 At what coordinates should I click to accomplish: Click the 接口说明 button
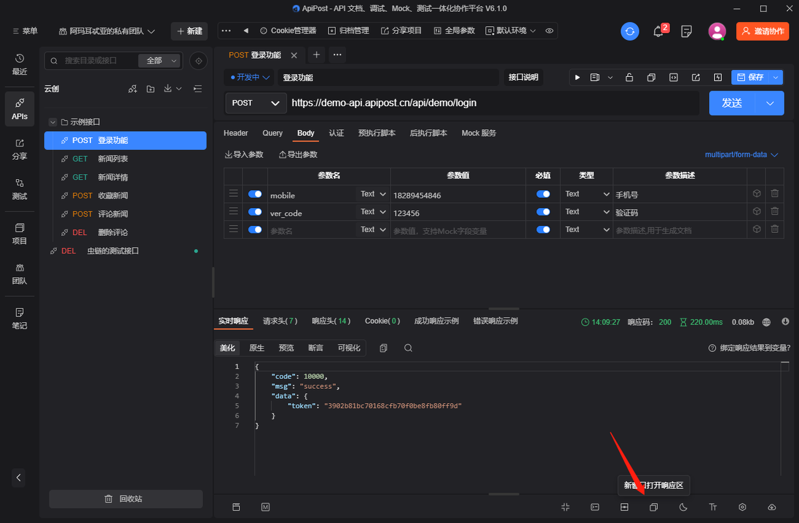(523, 77)
